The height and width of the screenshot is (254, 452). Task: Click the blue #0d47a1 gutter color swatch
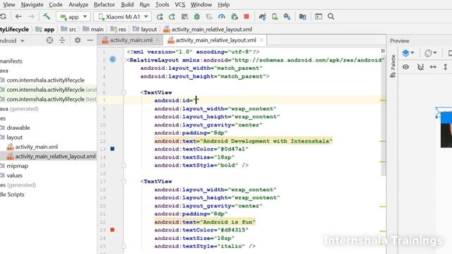point(112,149)
